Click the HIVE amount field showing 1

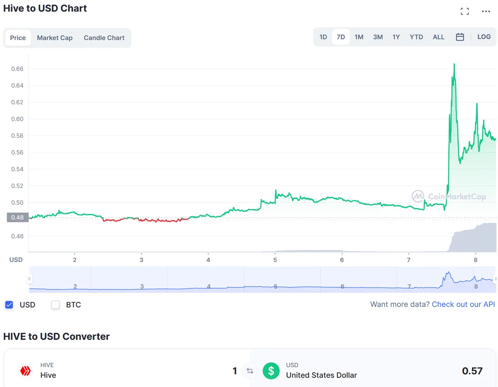235,371
